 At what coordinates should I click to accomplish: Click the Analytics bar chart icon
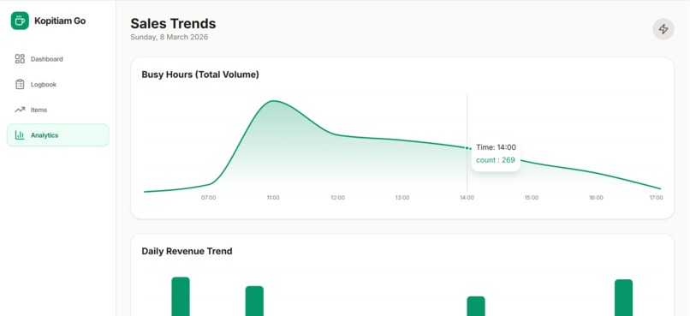coord(20,135)
